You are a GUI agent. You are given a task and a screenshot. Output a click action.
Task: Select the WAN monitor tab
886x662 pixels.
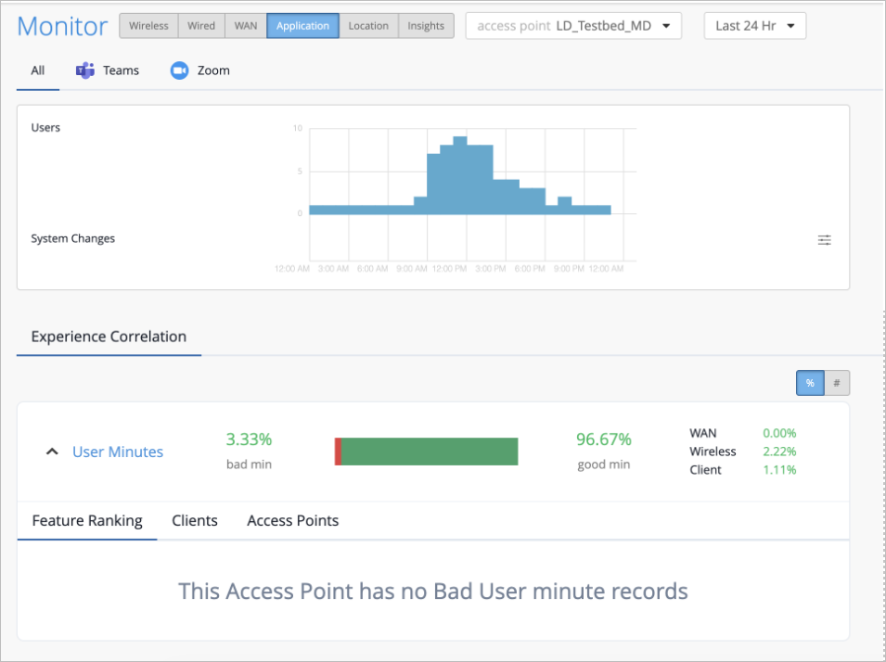coord(246,26)
